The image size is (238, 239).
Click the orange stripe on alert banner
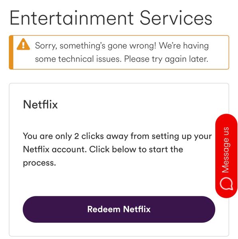(11, 52)
